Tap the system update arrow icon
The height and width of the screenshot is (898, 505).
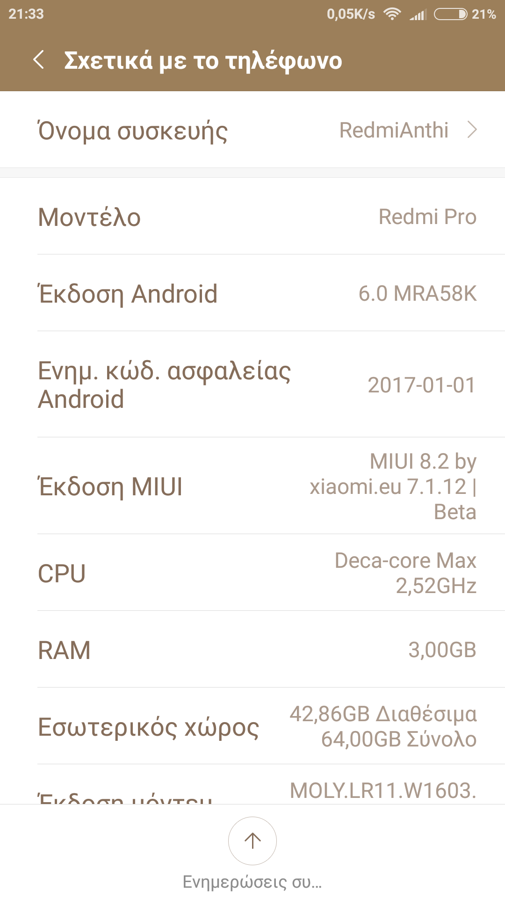tap(252, 840)
